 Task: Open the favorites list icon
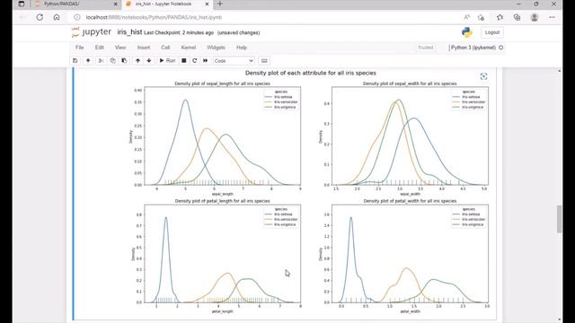(x=500, y=17)
